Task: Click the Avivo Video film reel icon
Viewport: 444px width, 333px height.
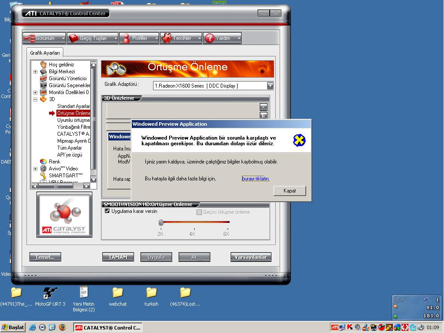Action: [x=43, y=169]
